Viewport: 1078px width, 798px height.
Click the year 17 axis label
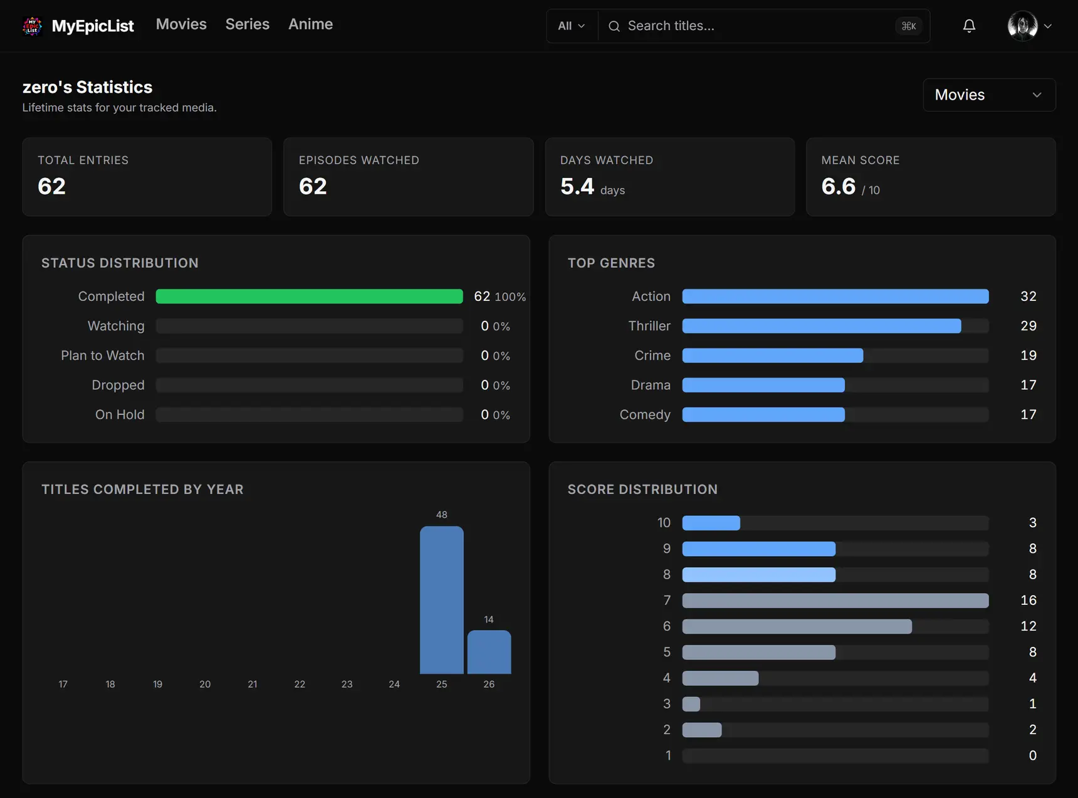tap(63, 685)
